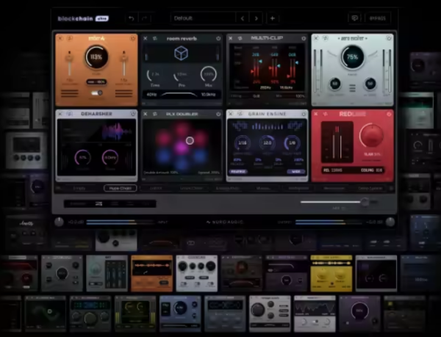The height and width of the screenshot is (337, 441).
Task: Open the comment bubble icon in the header
Action: (x=354, y=18)
